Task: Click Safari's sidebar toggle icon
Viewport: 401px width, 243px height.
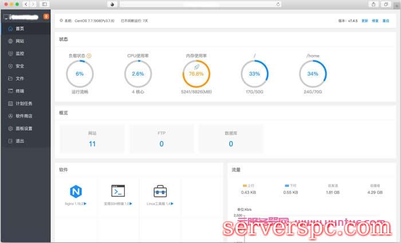Action: click(44, 4)
